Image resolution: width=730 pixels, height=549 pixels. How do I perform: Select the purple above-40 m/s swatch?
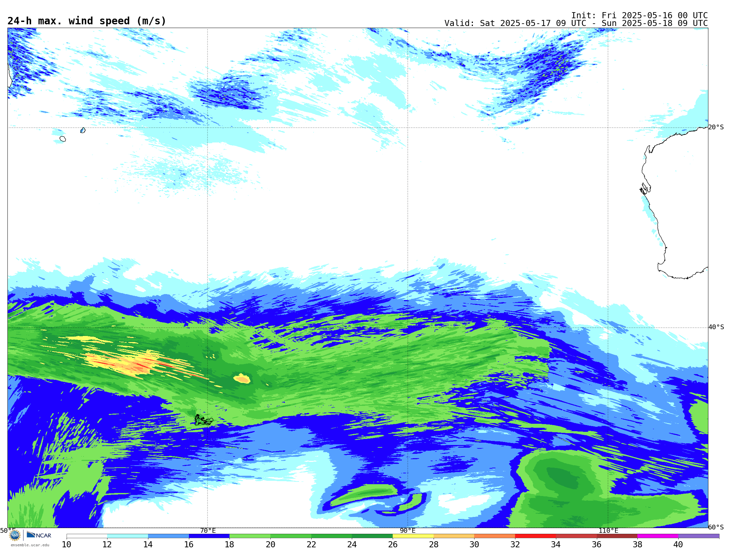coord(699,536)
